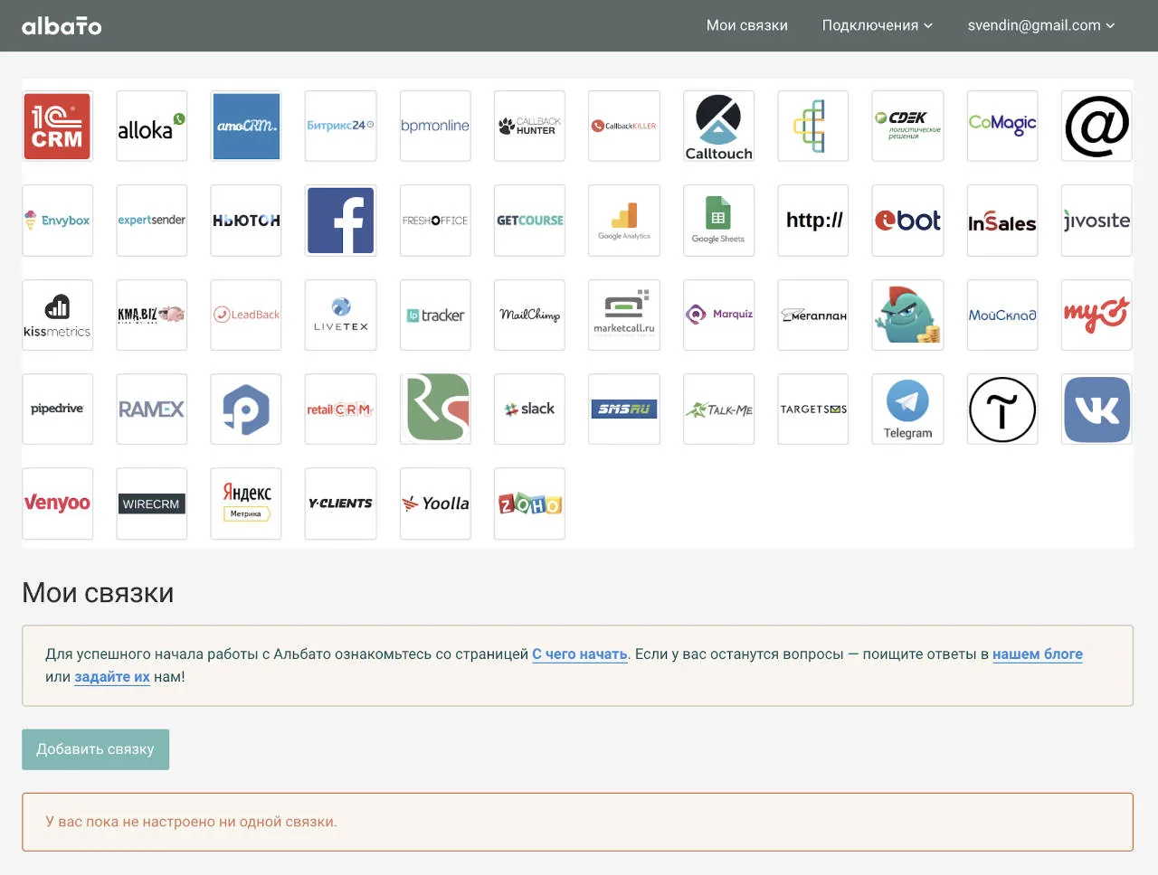
Task: Open the Facebook integration icon
Action: coord(340,221)
